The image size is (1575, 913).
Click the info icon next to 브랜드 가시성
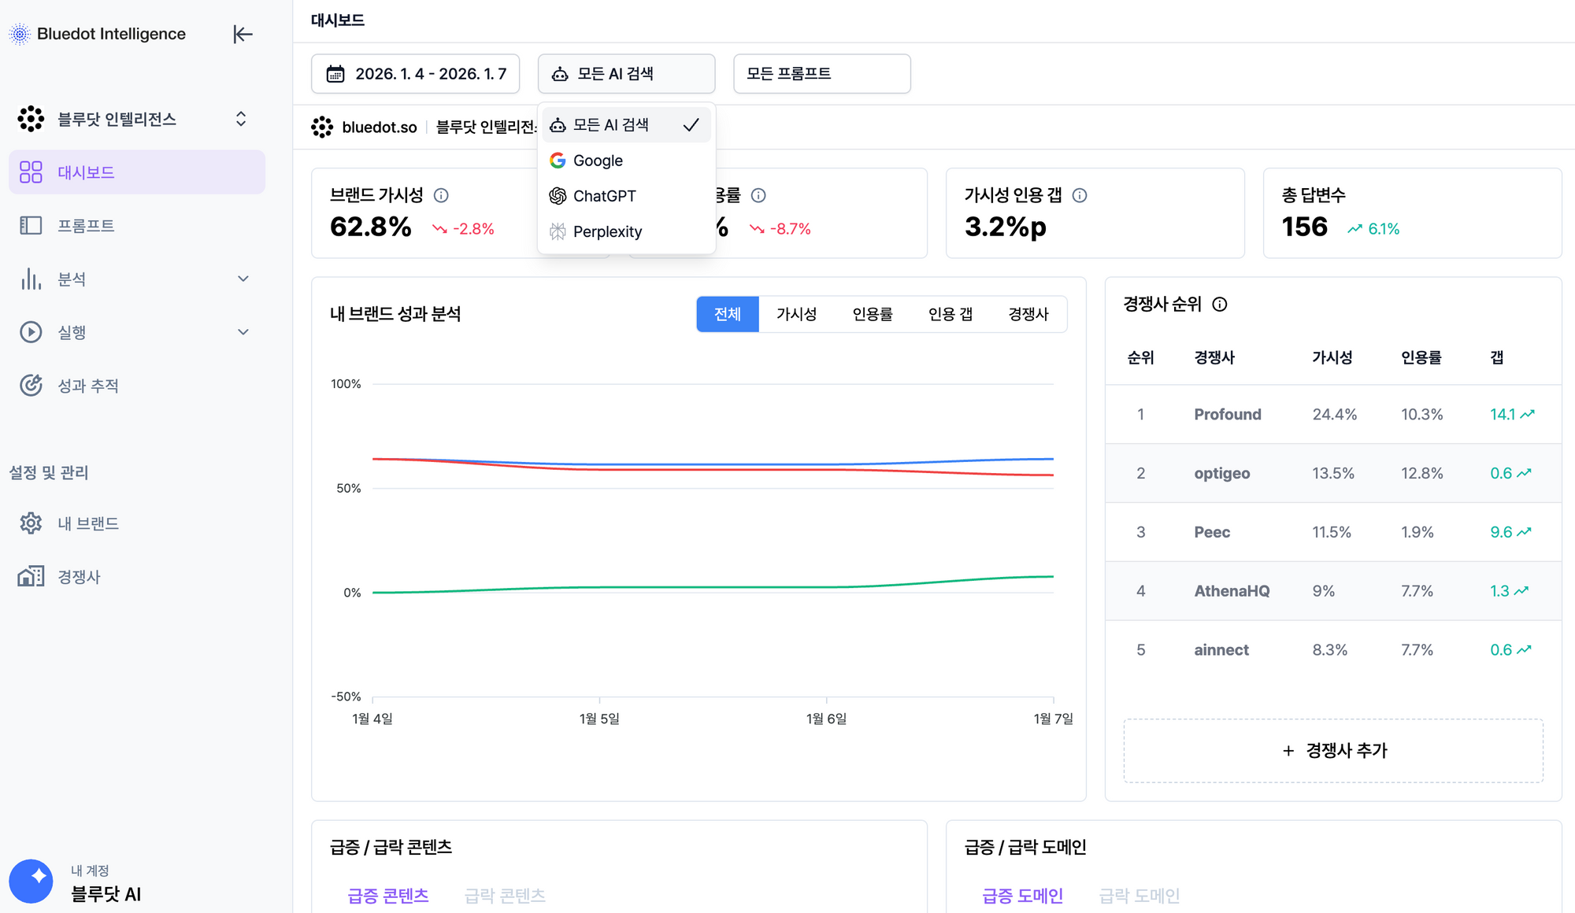click(x=441, y=195)
